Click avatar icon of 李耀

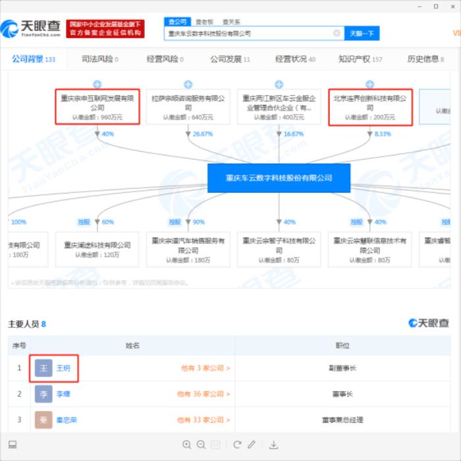click(x=43, y=394)
